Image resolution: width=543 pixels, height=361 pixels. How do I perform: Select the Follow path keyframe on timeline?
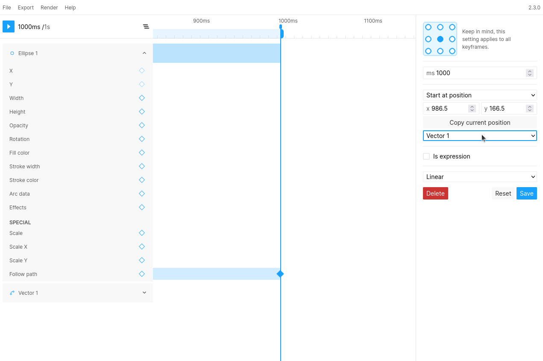pos(280,274)
